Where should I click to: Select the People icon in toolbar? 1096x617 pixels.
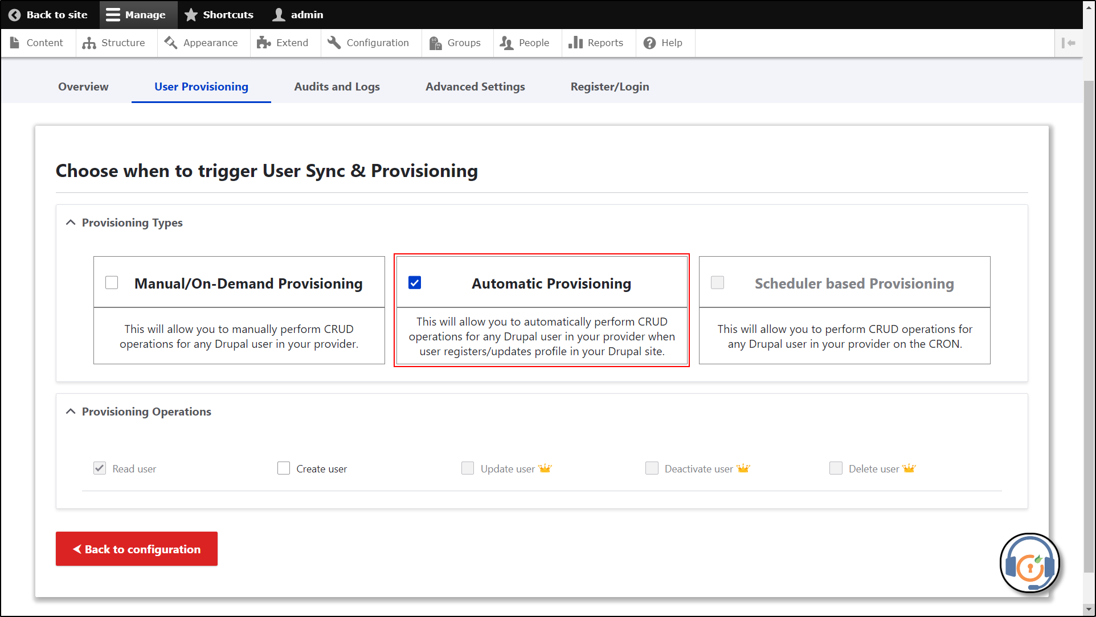505,42
